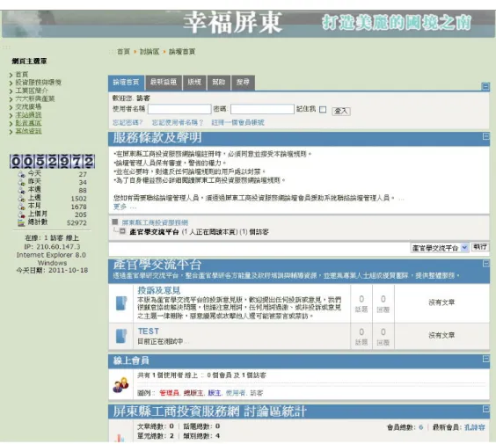Open sidebar item 工業區簡介
Image resolution: width=496 pixels, height=444 pixels.
[x=32, y=91]
